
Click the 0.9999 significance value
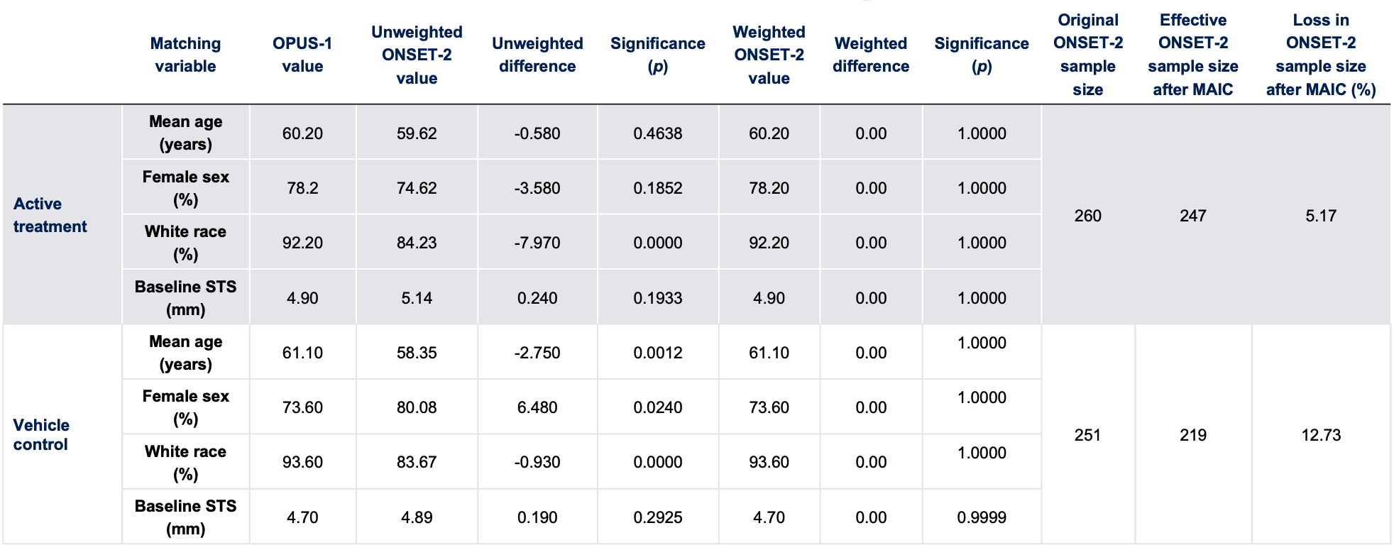982,517
